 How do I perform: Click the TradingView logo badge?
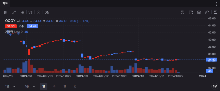pos(215,86)
